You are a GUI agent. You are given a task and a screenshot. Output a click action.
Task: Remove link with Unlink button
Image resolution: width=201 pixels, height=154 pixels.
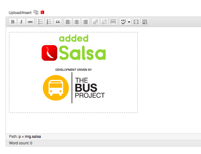point(104,22)
